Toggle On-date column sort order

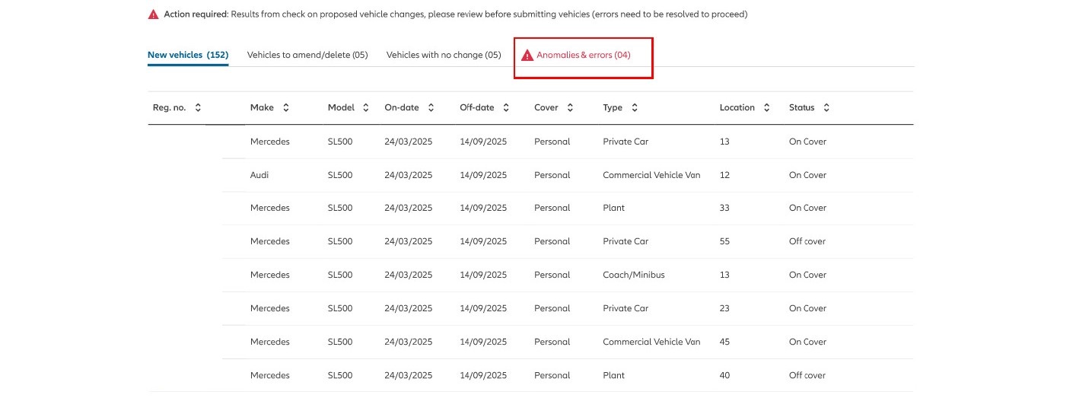[431, 108]
